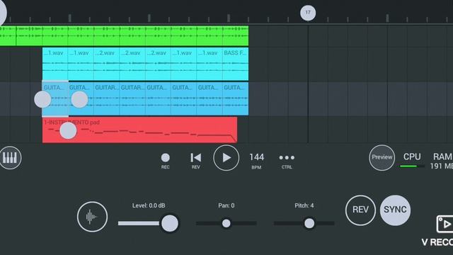Image resolution: width=453 pixels, height=255 pixels.
Task: Click the Pan slider knob
Action: pos(226,223)
